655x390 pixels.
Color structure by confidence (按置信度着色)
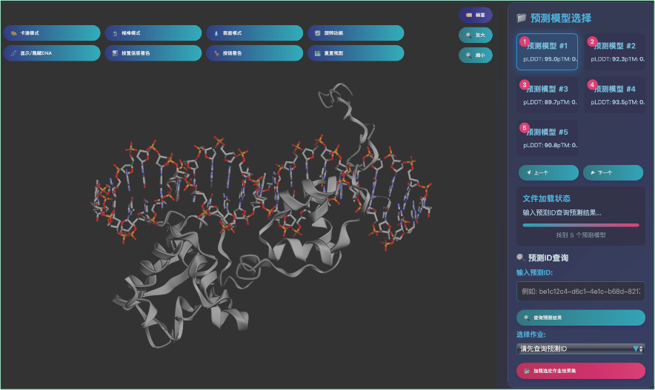[x=153, y=53]
